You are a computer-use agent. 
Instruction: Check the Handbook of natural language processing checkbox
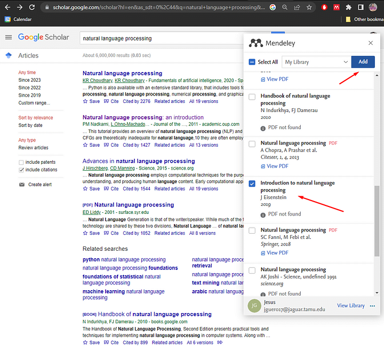252,97
